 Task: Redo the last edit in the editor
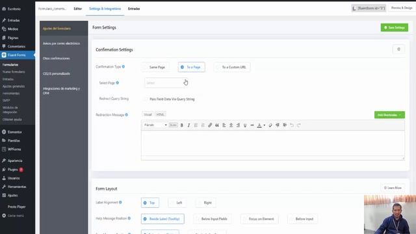299,125
